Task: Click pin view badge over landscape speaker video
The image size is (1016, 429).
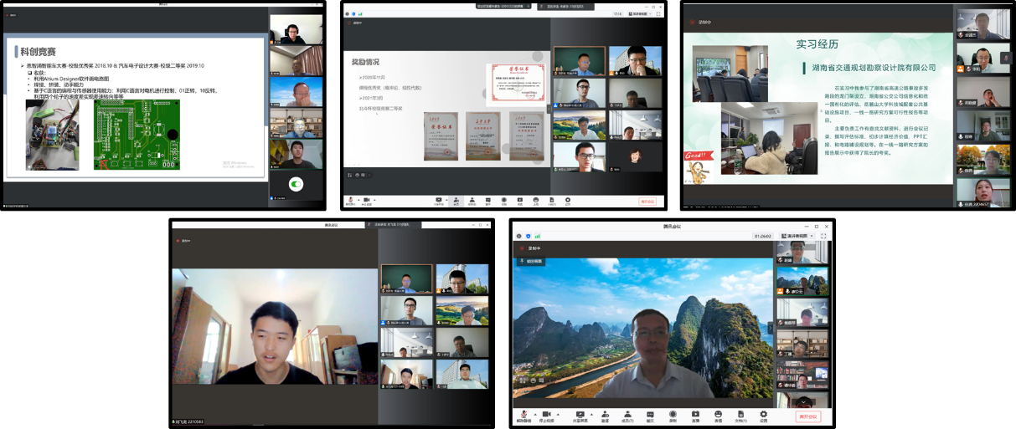Action: point(531,261)
